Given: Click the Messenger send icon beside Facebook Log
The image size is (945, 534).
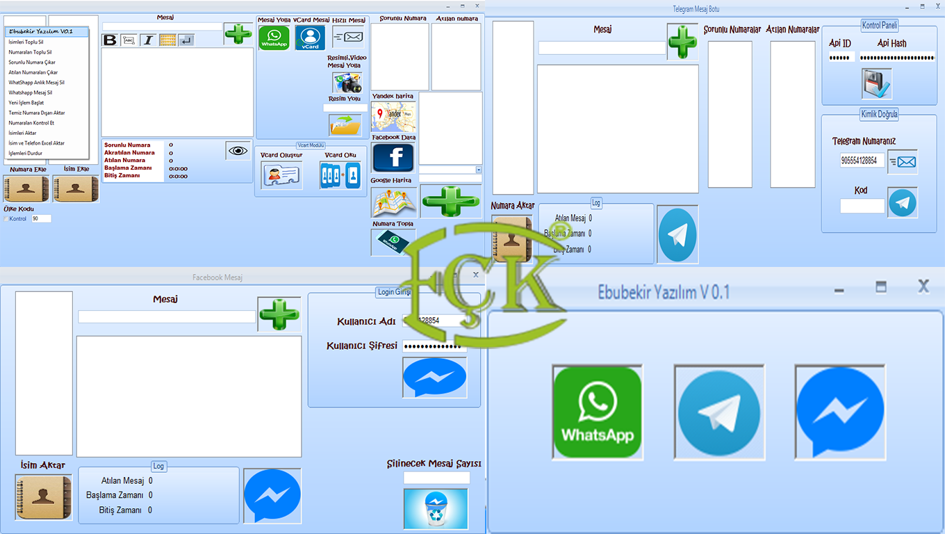Looking at the screenshot, I should tap(272, 496).
